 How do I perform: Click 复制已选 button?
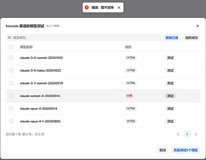(172, 38)
